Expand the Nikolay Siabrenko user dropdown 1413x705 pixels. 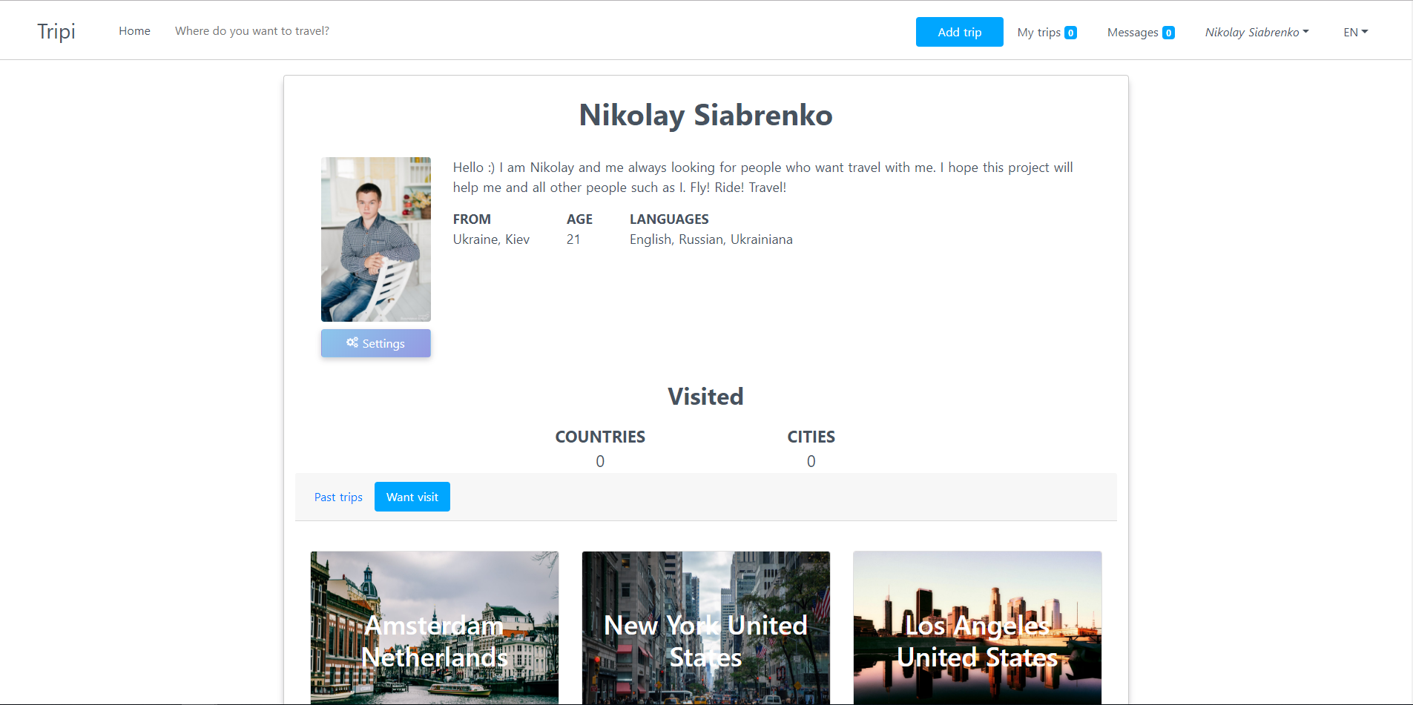coord(1256,32)
